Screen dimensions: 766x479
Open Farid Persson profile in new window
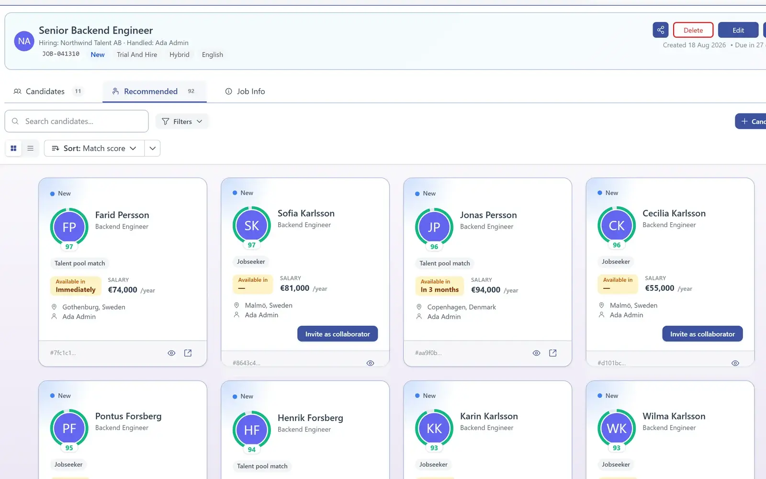coord(188,353)
